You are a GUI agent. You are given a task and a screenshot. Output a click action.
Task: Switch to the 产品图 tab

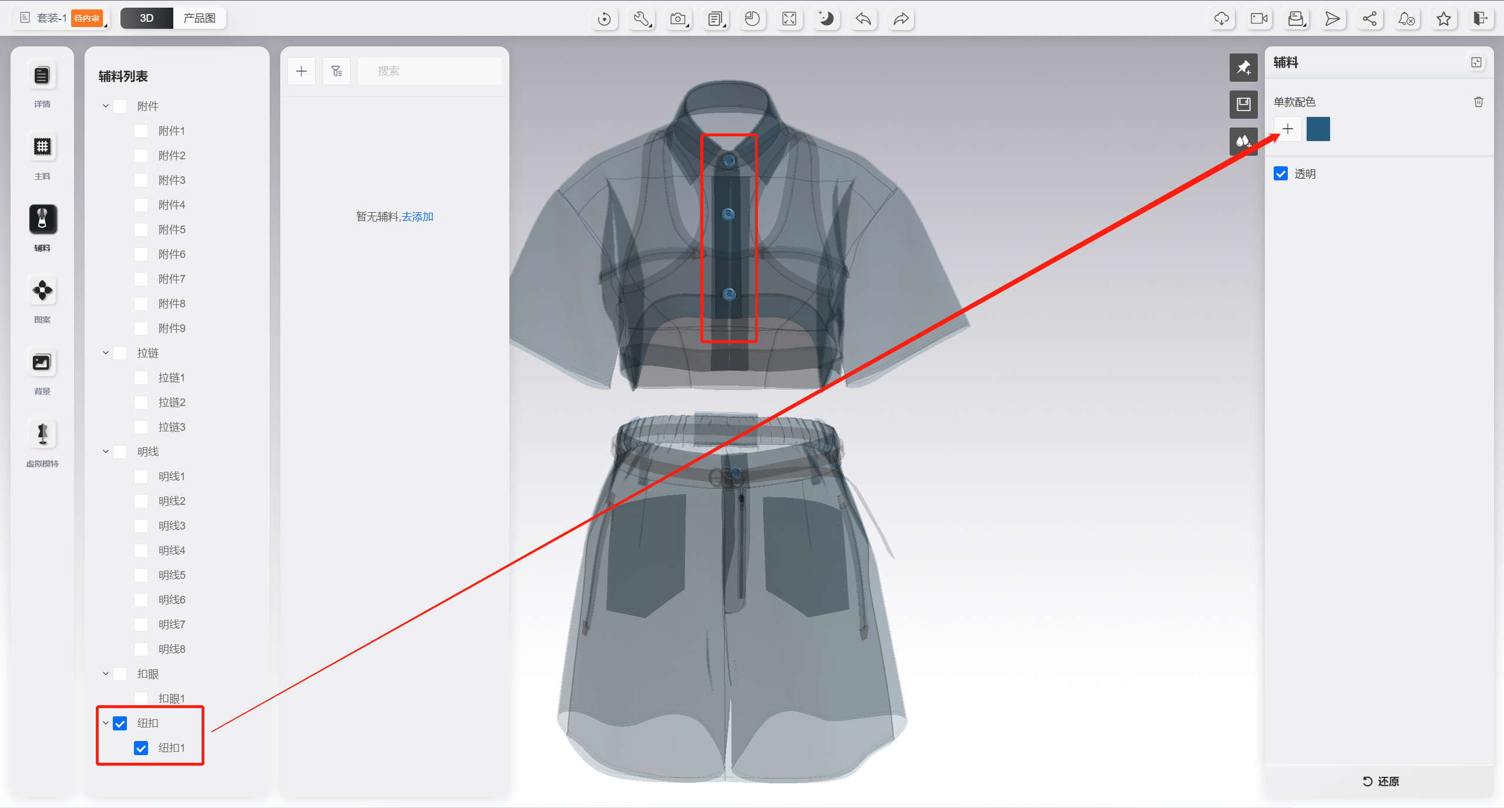click(x=199, y=18)
